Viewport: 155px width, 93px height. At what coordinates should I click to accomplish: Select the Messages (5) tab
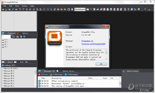(49, 71)
